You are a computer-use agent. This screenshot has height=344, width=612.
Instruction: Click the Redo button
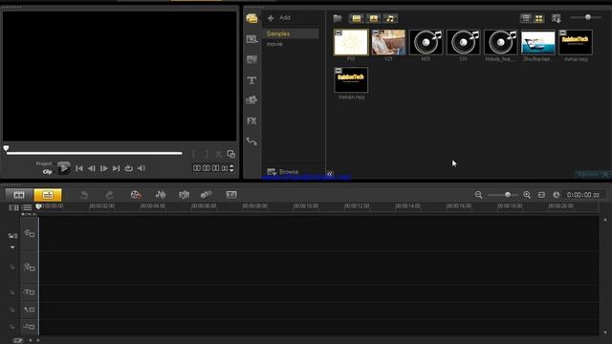click(110, 195)
